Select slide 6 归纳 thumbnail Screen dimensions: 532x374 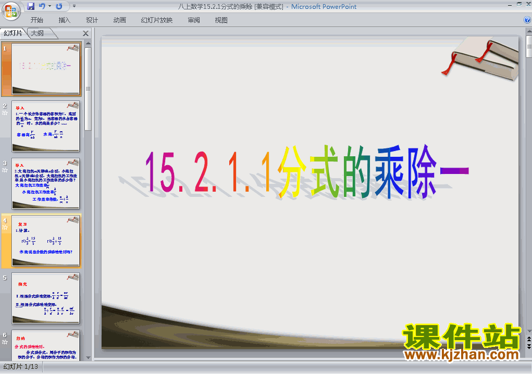[46, 345]
